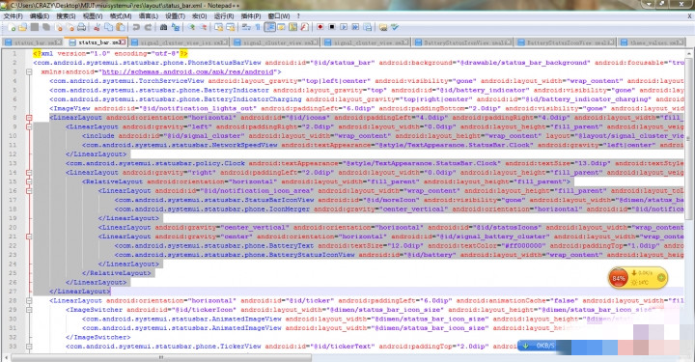Screen dimensions: 695x362
Task: Click the </RelativeLayout> text on line 25
Action: coord(116,273)
